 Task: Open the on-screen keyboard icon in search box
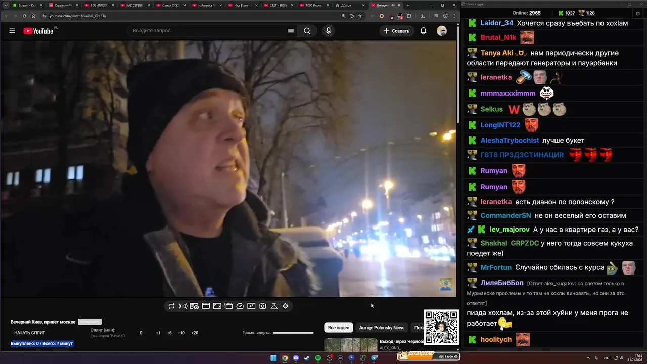click(291, 31)
